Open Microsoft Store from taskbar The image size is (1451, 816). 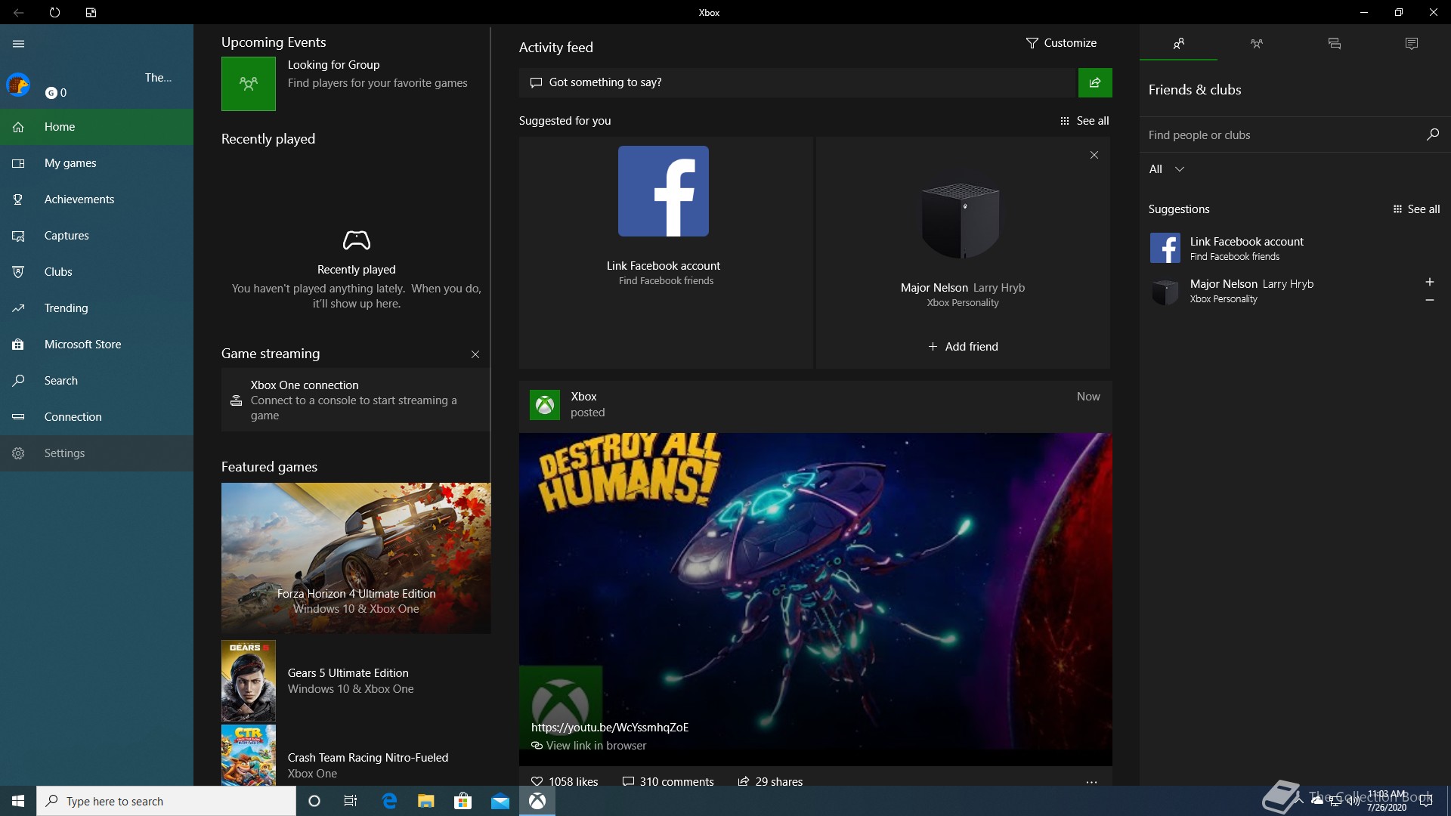pos(463,801)
